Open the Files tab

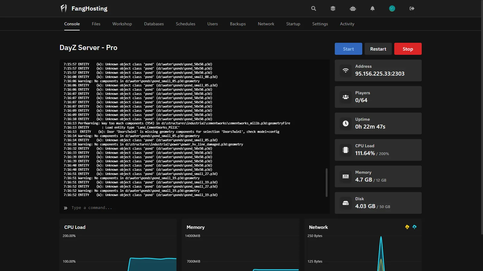point(96,24)
